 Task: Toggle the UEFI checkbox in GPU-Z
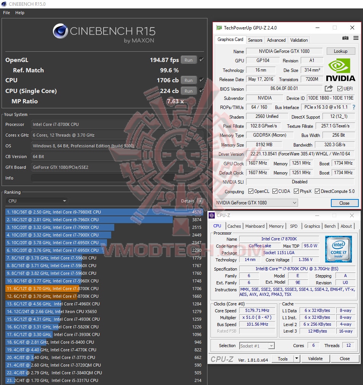[340, 89]
